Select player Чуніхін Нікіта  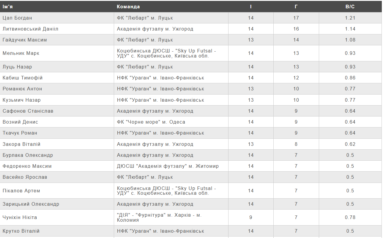click(20, 217)
